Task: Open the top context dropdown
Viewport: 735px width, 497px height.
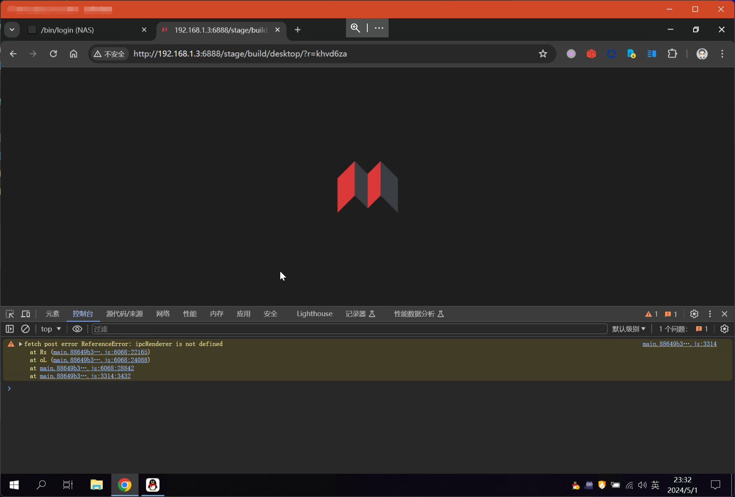Action: click(x=51, y=329)
